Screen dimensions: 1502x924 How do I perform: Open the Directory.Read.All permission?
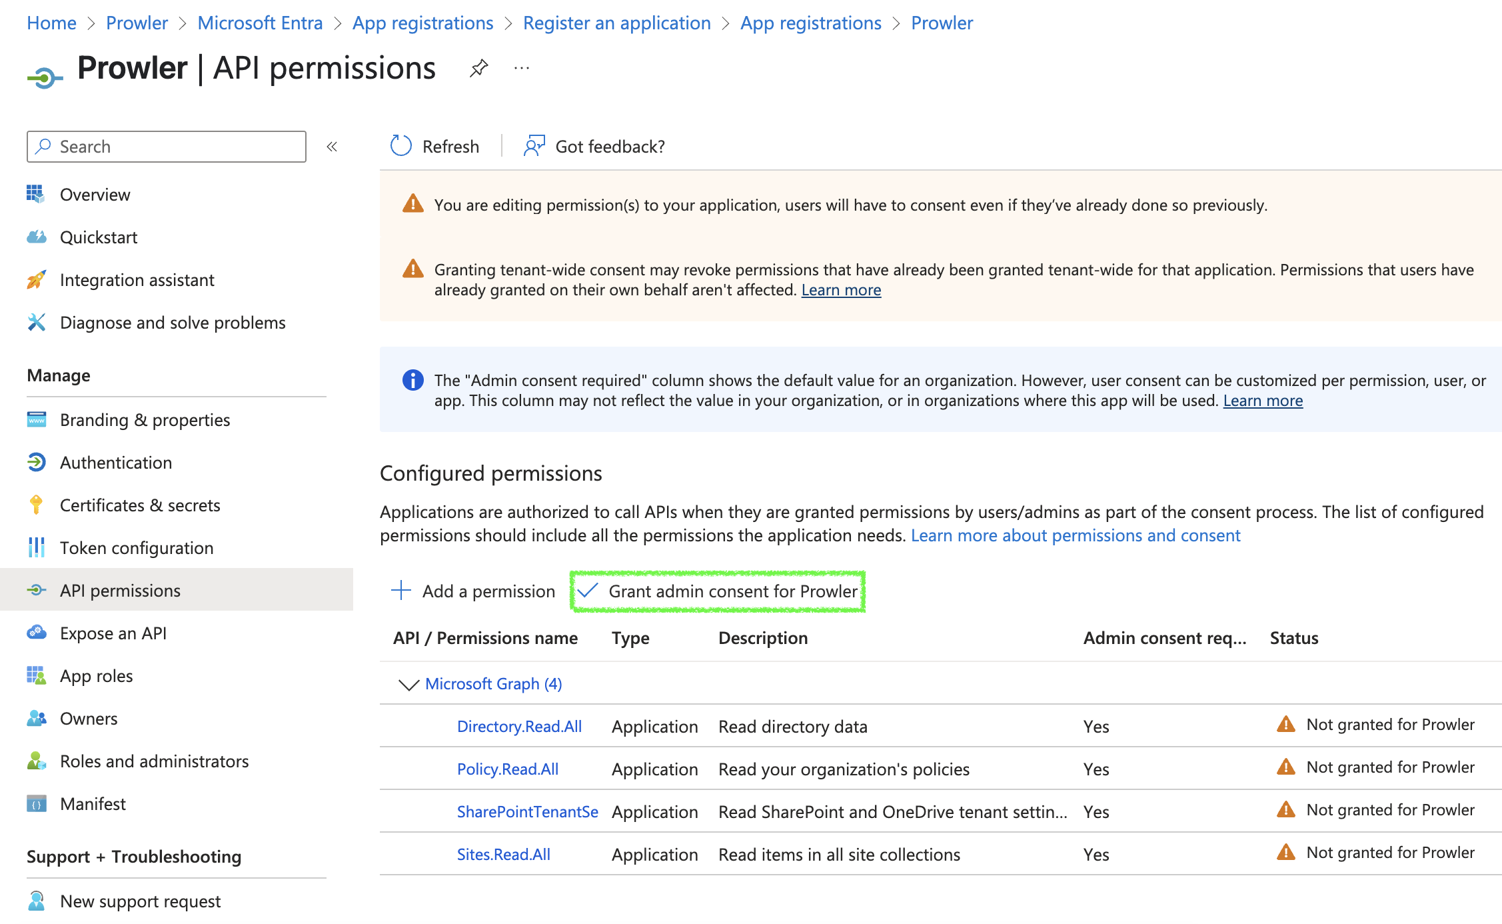pos(519,727)
